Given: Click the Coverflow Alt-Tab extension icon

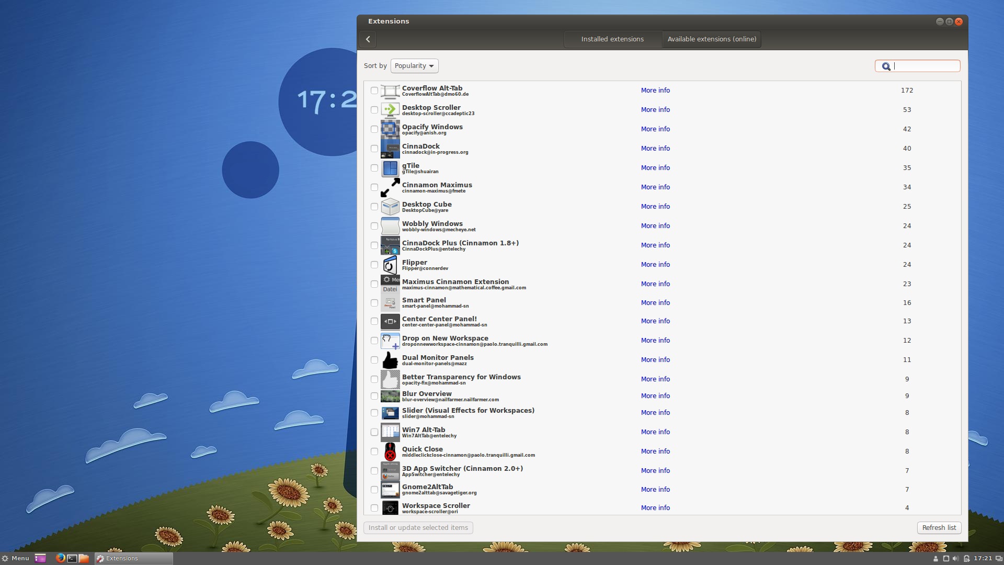Looking at the screenshot, I should coord(390,91).
